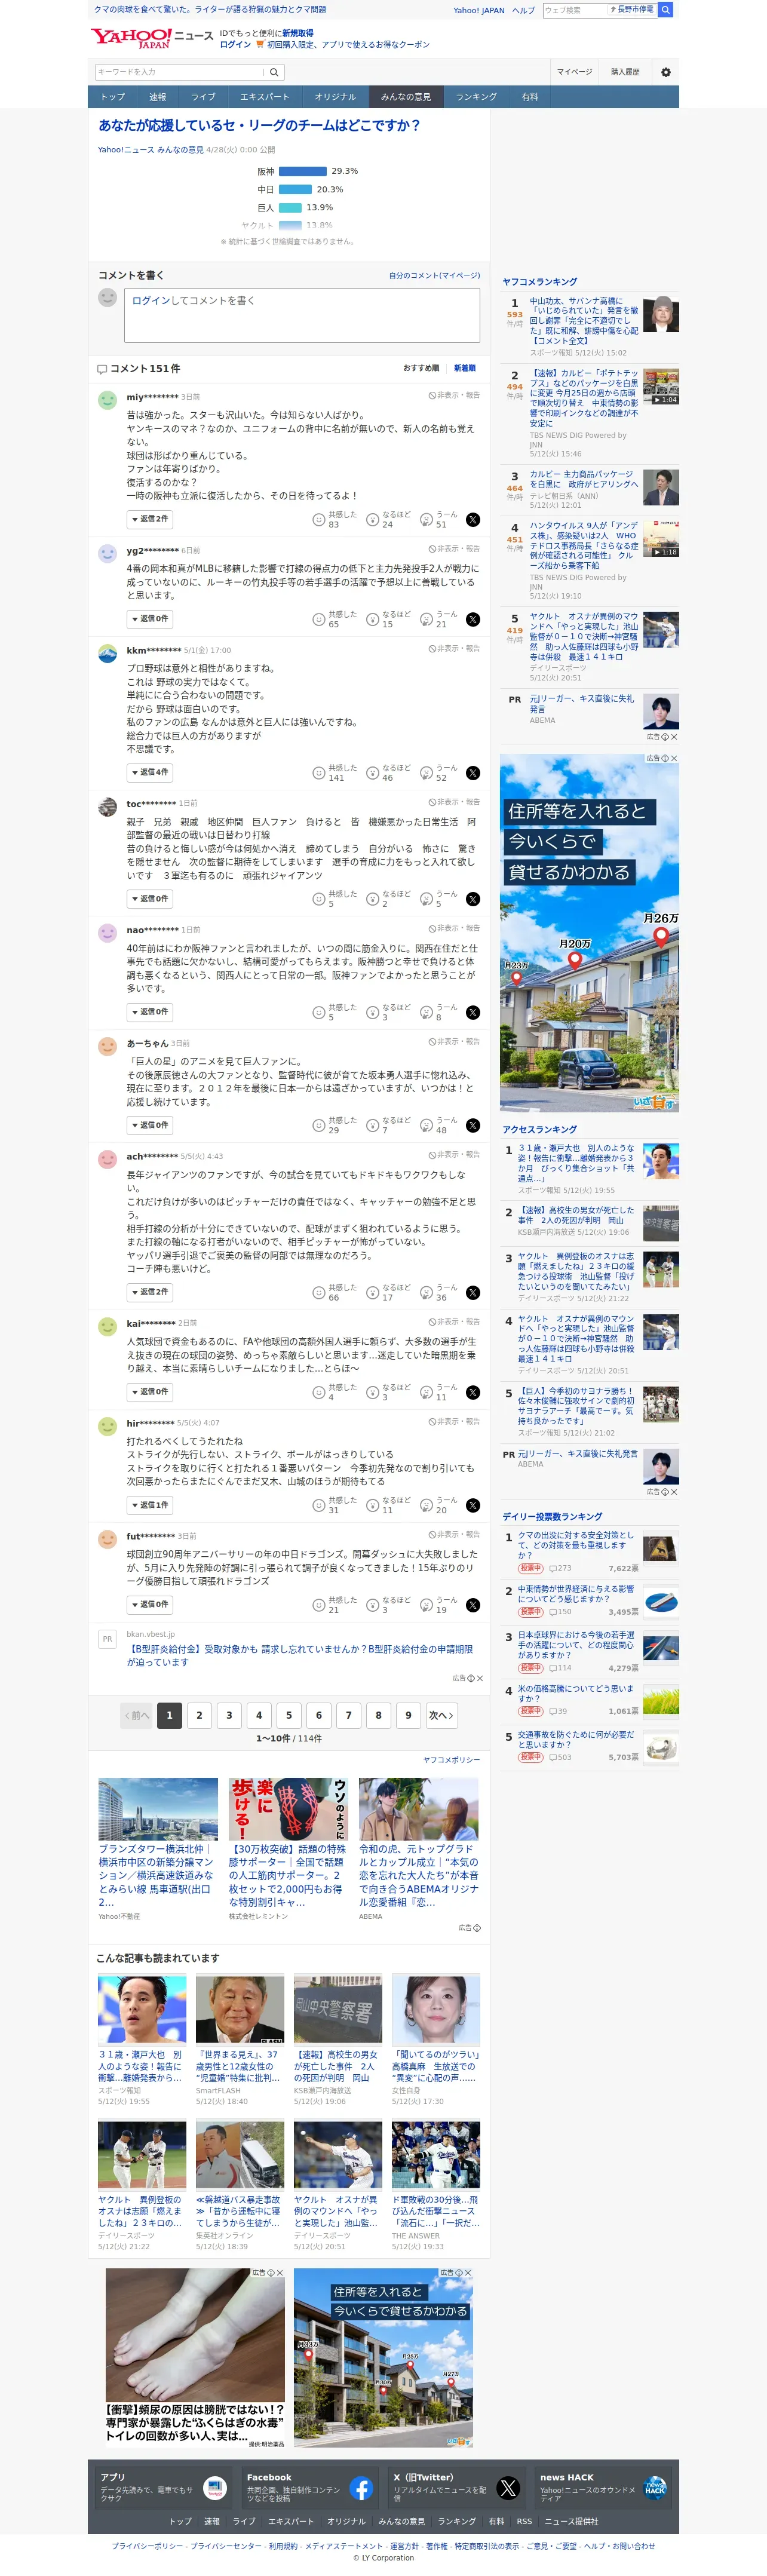This screenshot has height=2576, width=767.
Task: Click the 阪神 29.3% poll bar
Action: click(303, 171)
